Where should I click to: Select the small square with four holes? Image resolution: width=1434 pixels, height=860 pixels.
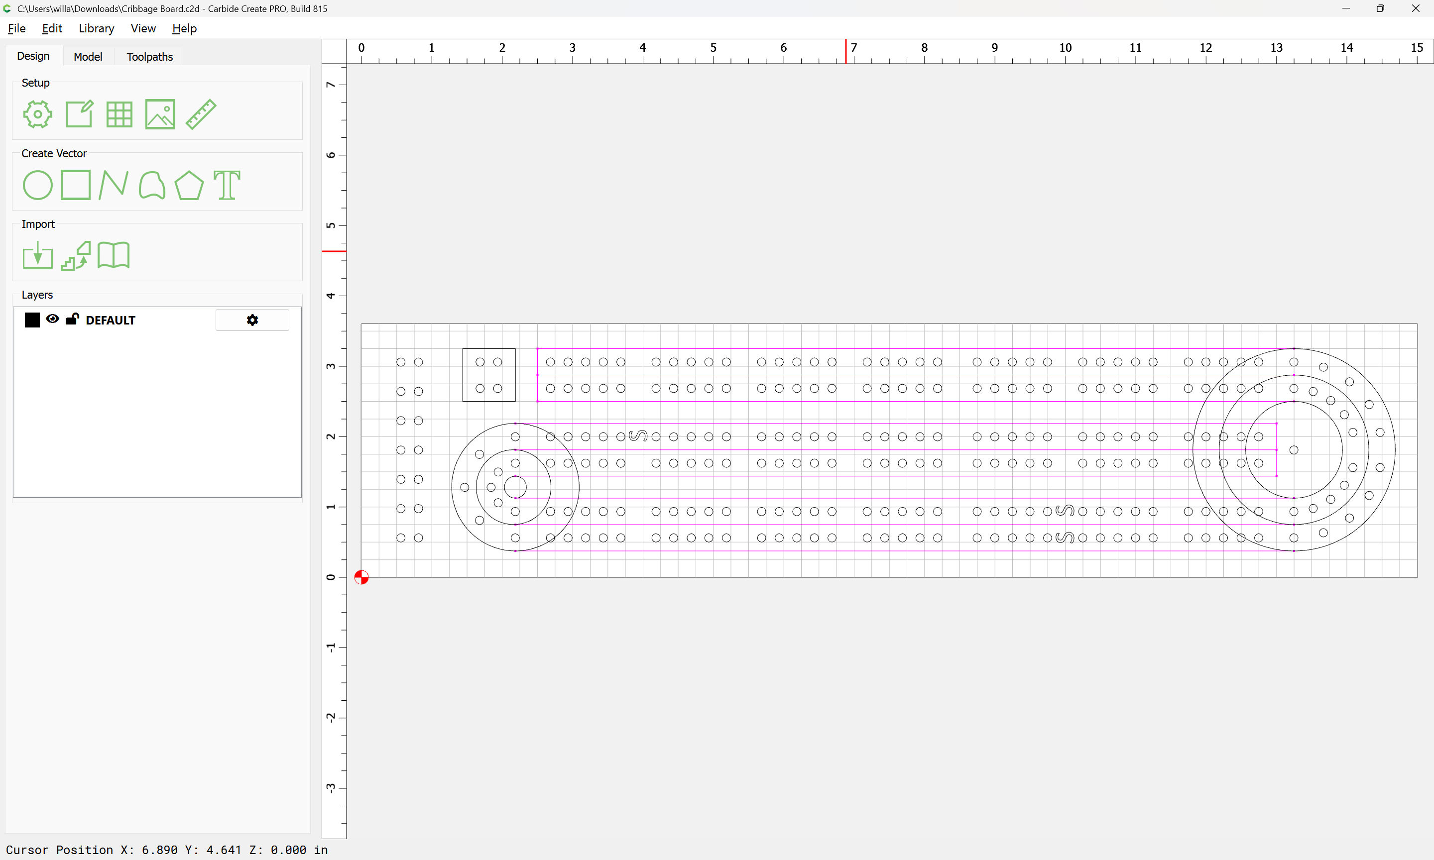(488, 375)
